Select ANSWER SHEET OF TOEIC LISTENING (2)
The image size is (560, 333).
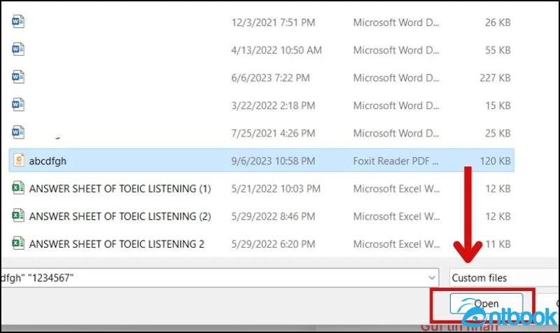(120, 216)
